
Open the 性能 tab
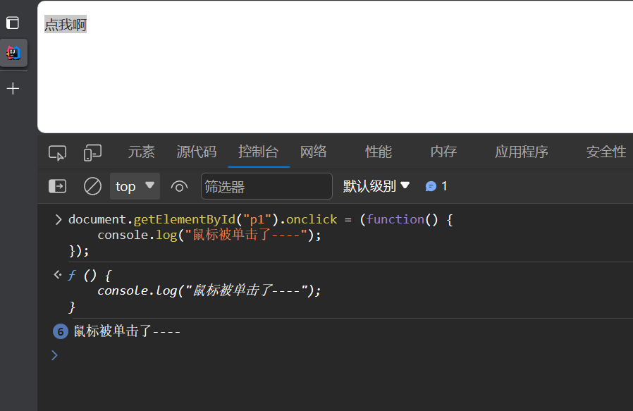pos(378,152)
